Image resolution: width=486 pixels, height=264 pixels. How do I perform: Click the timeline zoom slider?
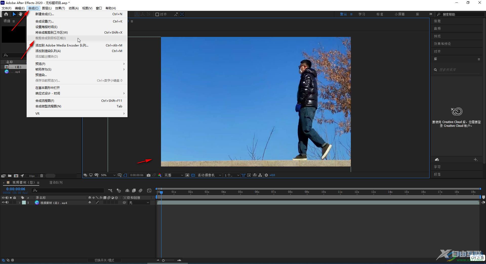[168, 260]
